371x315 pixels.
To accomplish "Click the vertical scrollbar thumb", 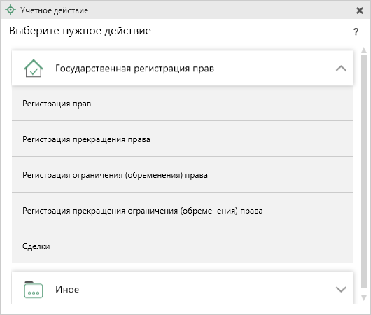I will click(x=364, y=171).
